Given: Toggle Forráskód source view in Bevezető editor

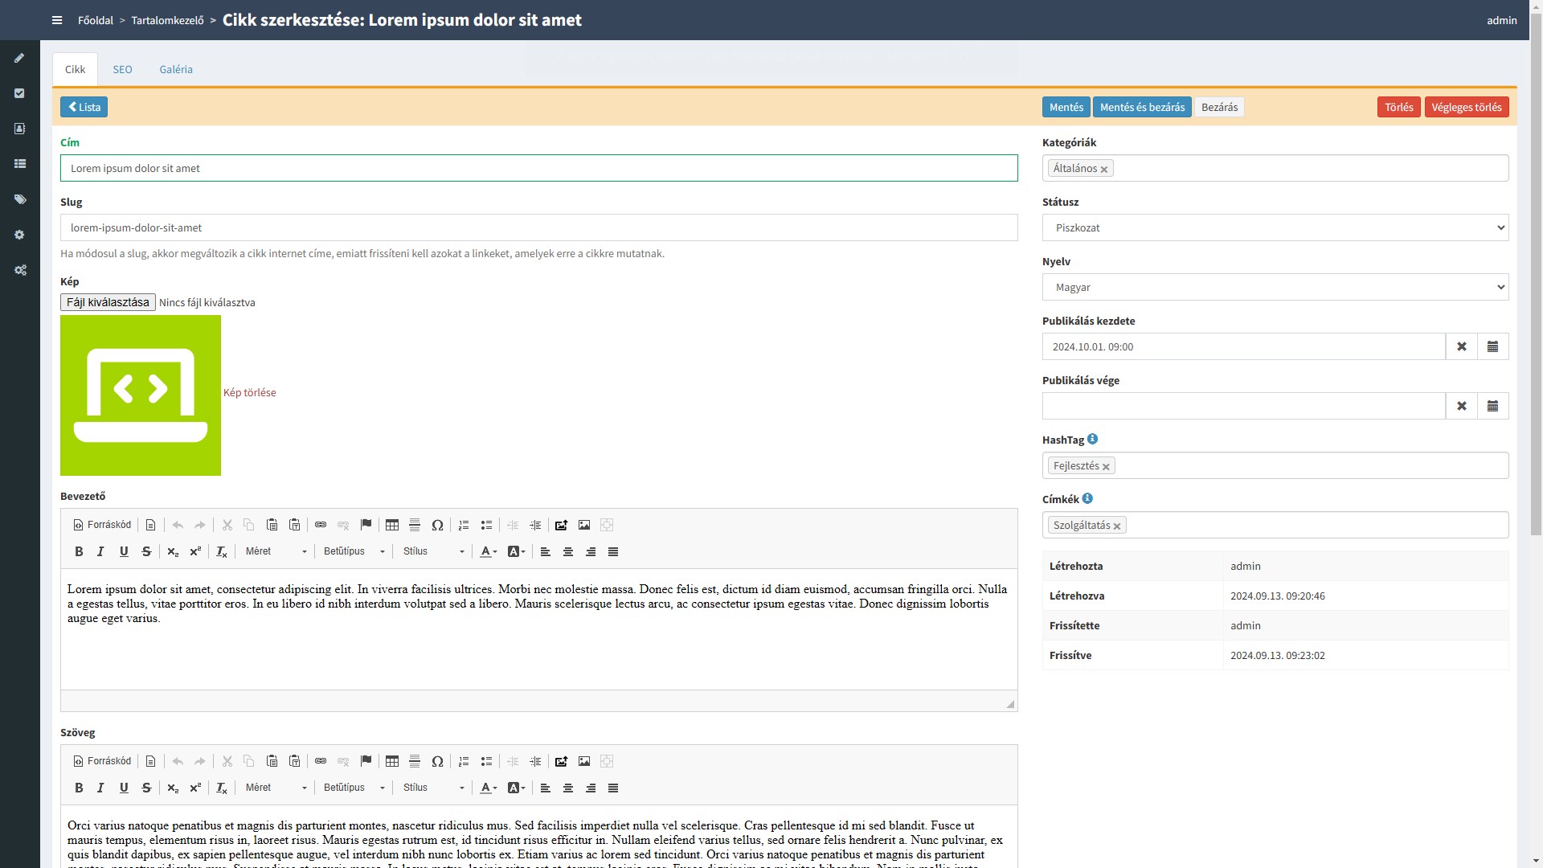Looking at the screenshot, I should click(x=102, y=525).
